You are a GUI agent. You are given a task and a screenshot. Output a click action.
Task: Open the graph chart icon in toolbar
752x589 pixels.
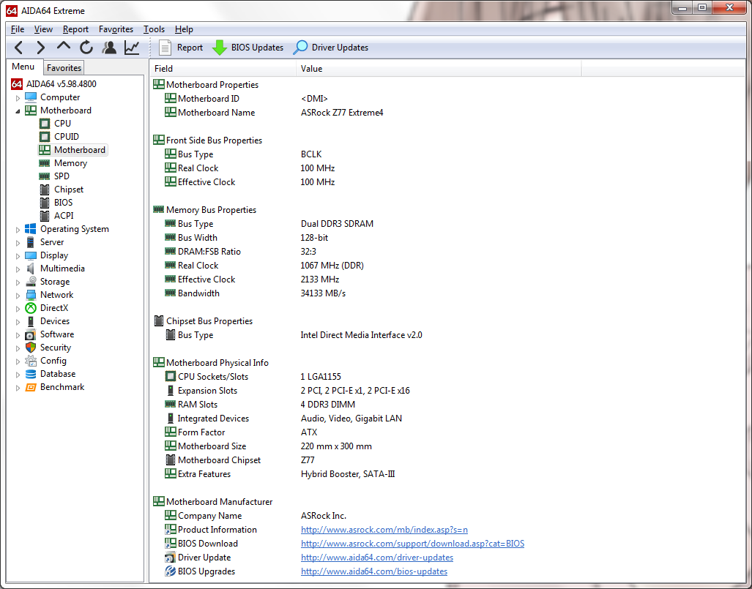click(132, 48)
